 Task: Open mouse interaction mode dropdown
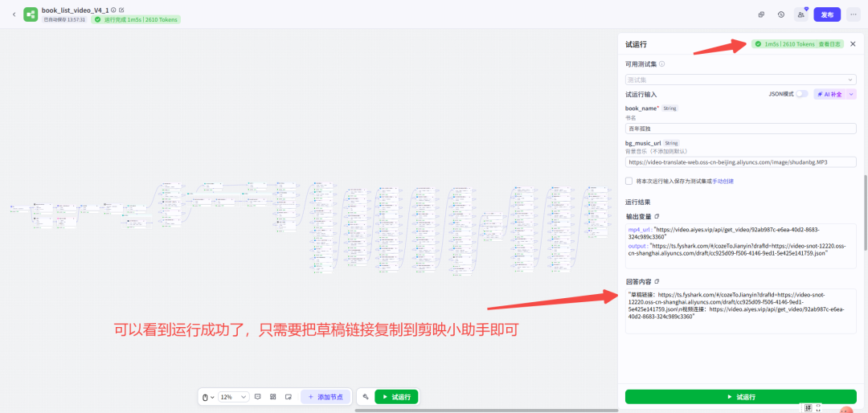click(x=207, y=397)
